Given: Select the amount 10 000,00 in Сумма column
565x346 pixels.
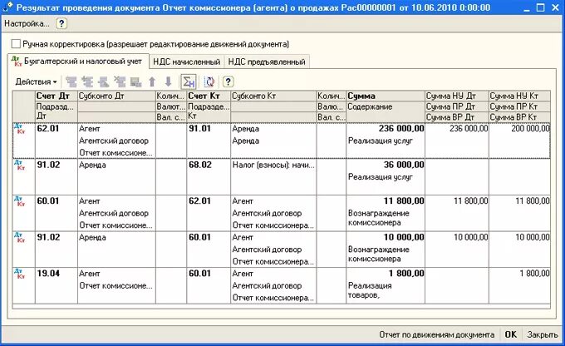Looking at the screenshot, I should (404, 237).
